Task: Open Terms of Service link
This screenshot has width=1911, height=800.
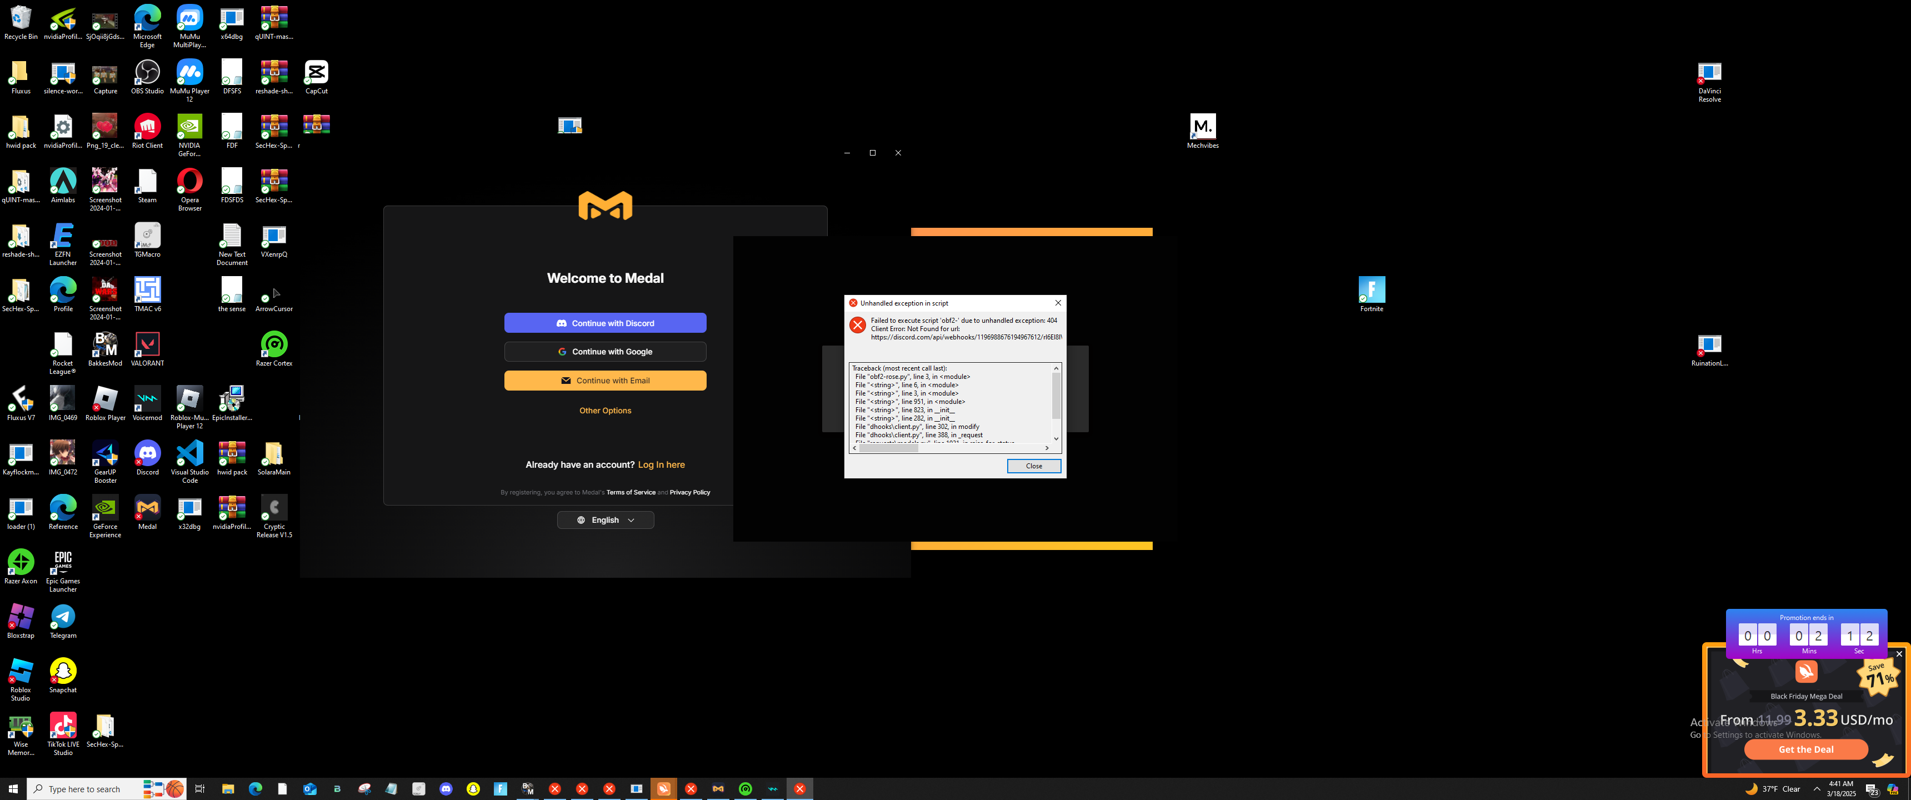Action: 631,493
